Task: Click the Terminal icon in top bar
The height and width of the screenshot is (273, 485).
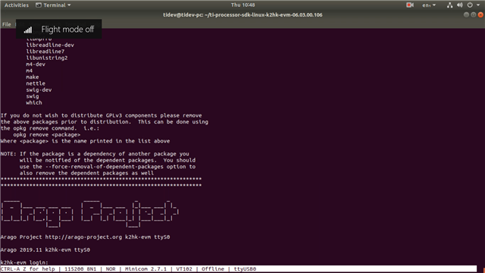Action: pyautogui.click(x=39, y=5)
